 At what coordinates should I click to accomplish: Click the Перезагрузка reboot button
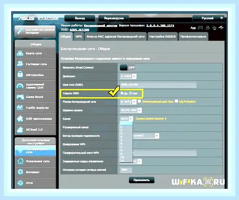114,18
